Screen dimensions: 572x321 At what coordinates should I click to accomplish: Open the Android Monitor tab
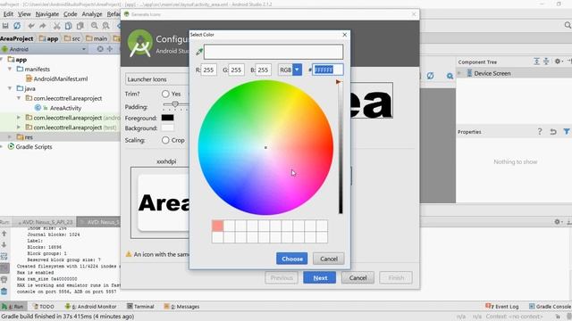pos(90,307)
